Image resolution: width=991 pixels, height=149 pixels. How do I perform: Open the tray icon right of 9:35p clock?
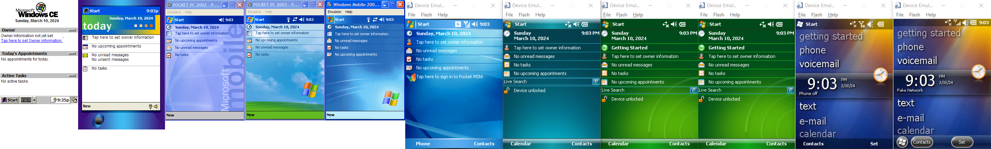pos(74,100)
